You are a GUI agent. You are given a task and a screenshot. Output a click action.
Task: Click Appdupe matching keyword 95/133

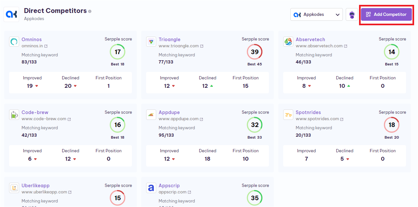click(166, 135)
